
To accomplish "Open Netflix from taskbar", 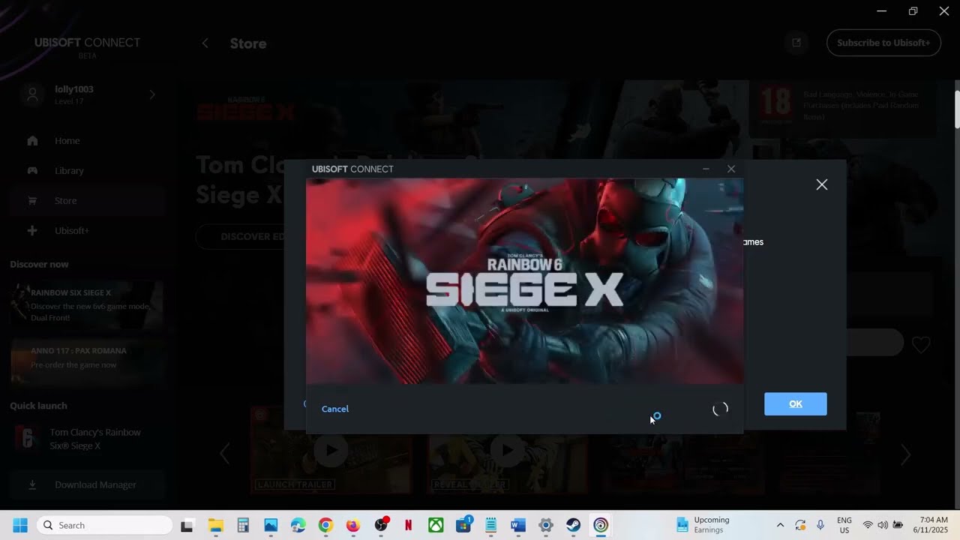I will (x=408, y=525).
